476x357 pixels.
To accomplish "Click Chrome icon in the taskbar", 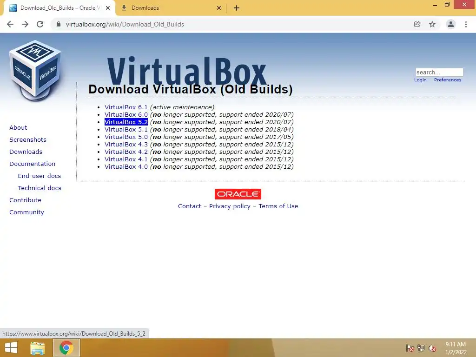I will click(66, 348).
